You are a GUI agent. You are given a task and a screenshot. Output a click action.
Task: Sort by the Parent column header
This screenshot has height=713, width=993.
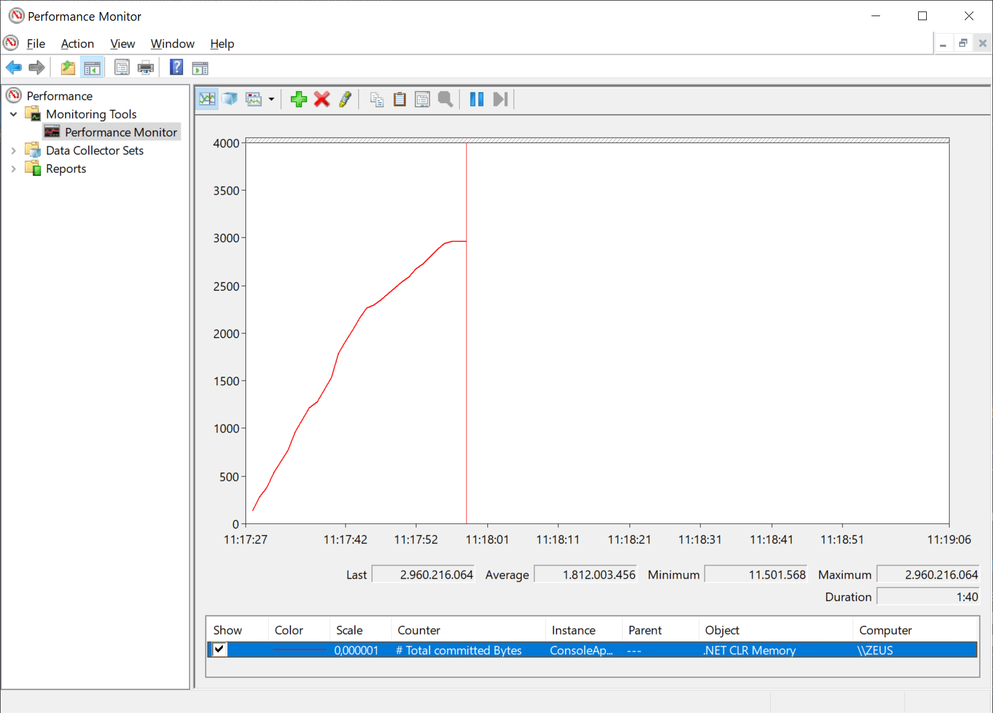[661, 630]
